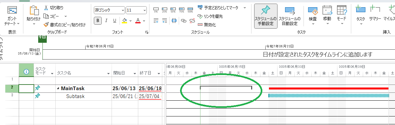395x125 pixels.
Task: Click the MainTask task name cell
Action: click(x=84, y=88)
